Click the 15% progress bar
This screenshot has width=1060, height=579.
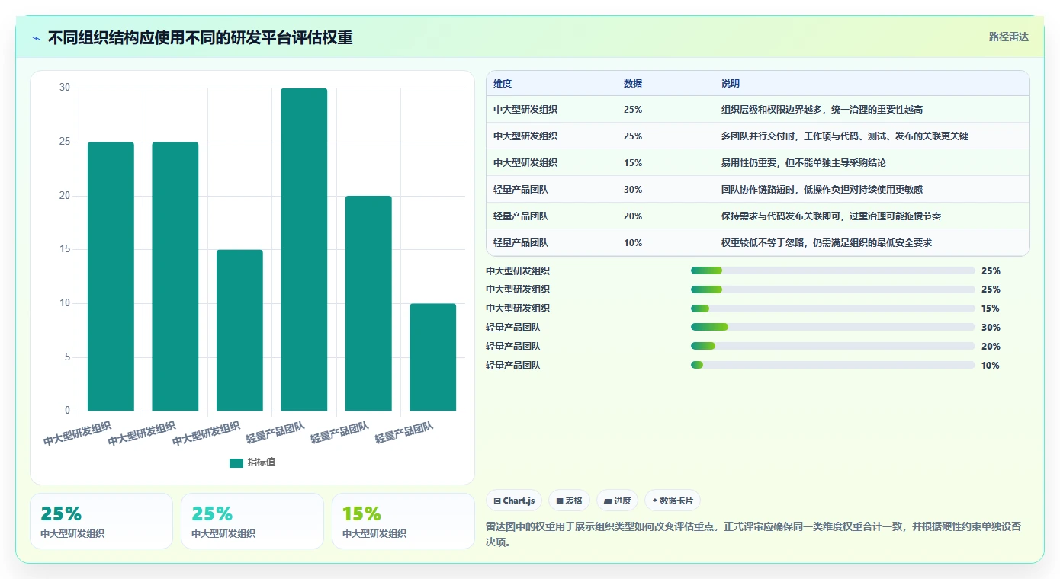click(x=833, y=309)
